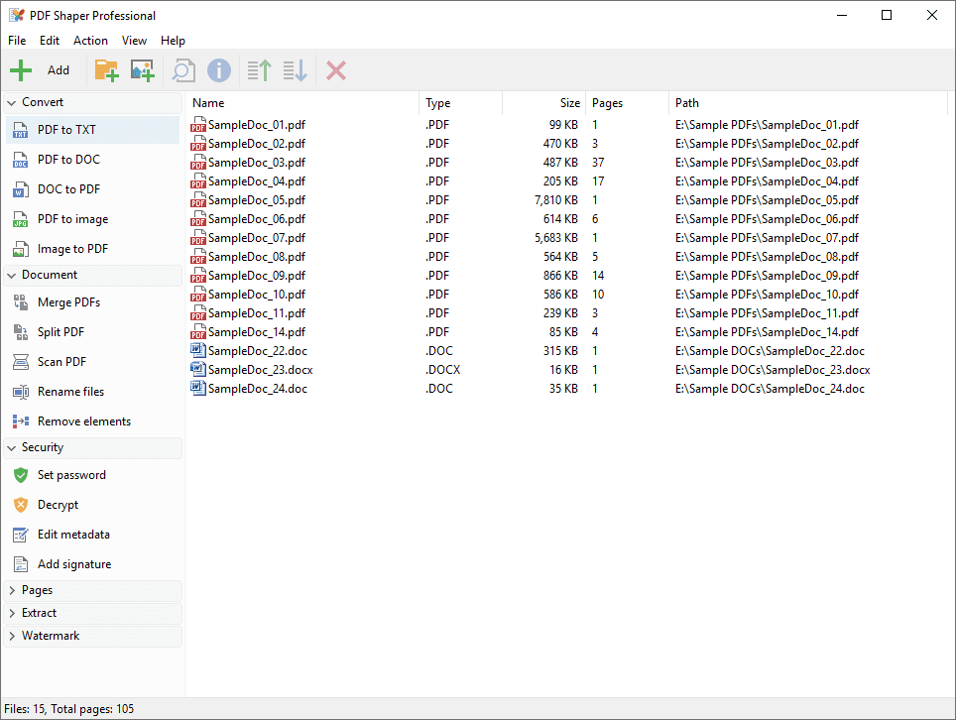956x720 pixels.
Task: Move the selected file up in the list
Action: click(259, 70)
